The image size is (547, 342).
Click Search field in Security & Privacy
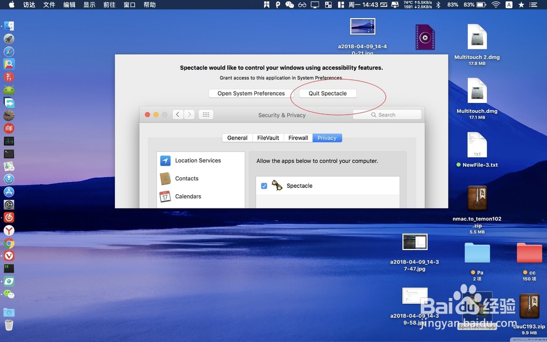click(387, 115)
